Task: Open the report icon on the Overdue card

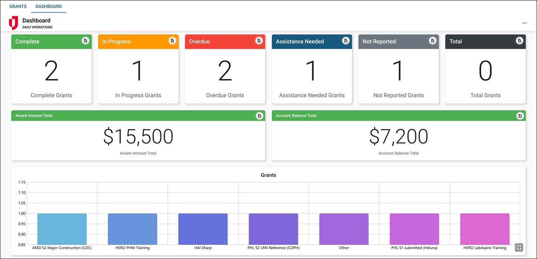Action: click(x=259, y=41)
